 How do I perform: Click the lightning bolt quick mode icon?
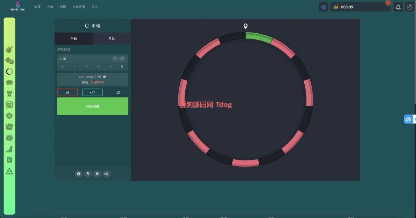coord(88,174)
